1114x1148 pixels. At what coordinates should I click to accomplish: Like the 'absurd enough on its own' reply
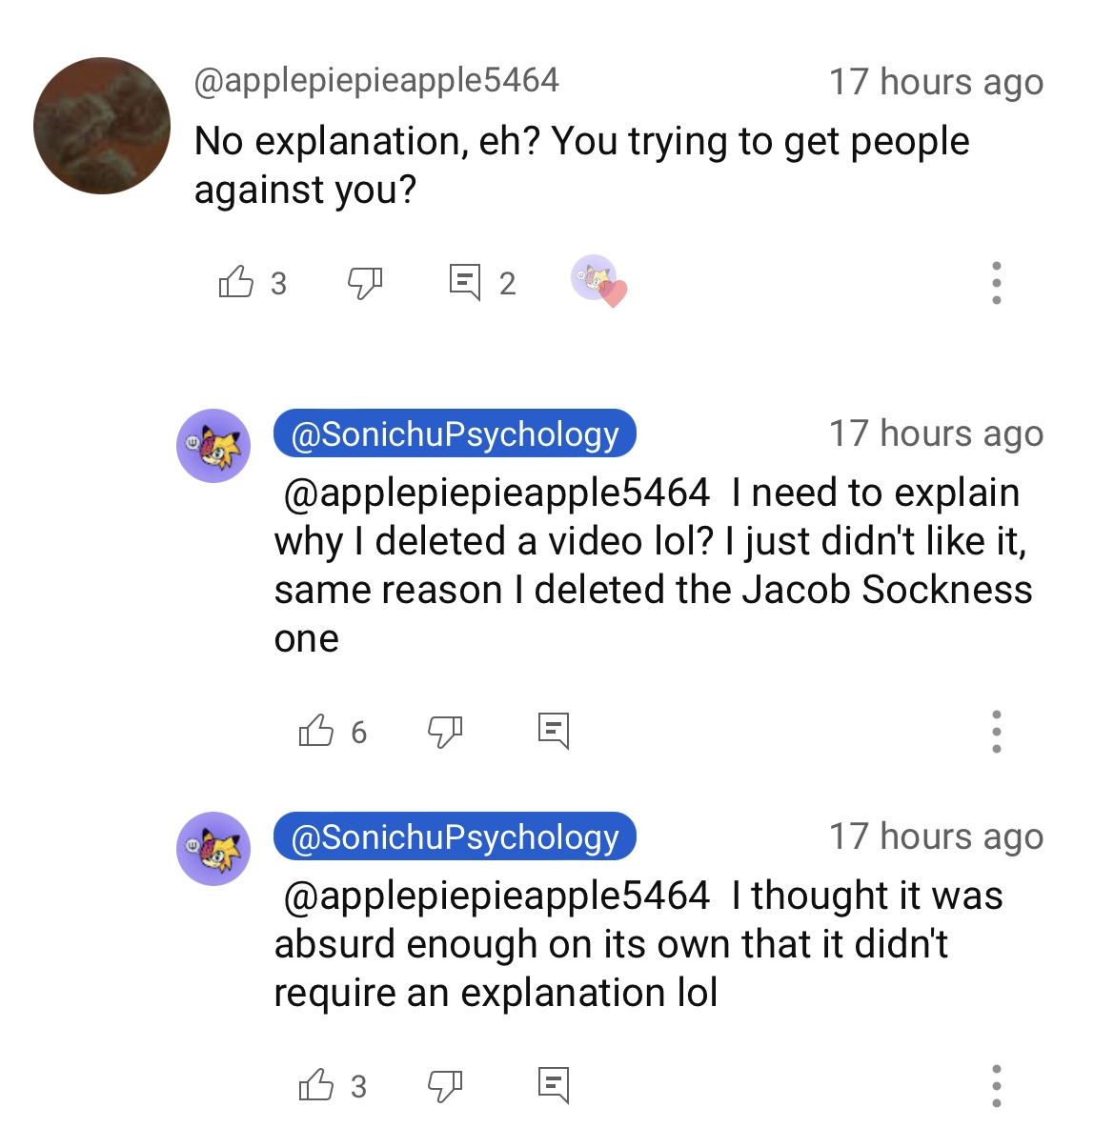[315, 1085]
